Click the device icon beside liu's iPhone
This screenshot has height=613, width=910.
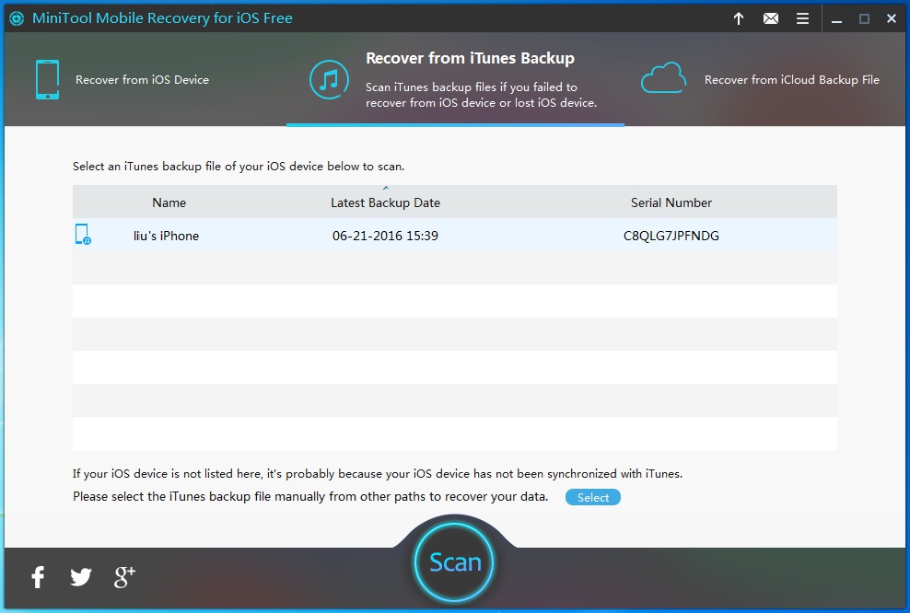pyautogui.click(x=83, y=235)
